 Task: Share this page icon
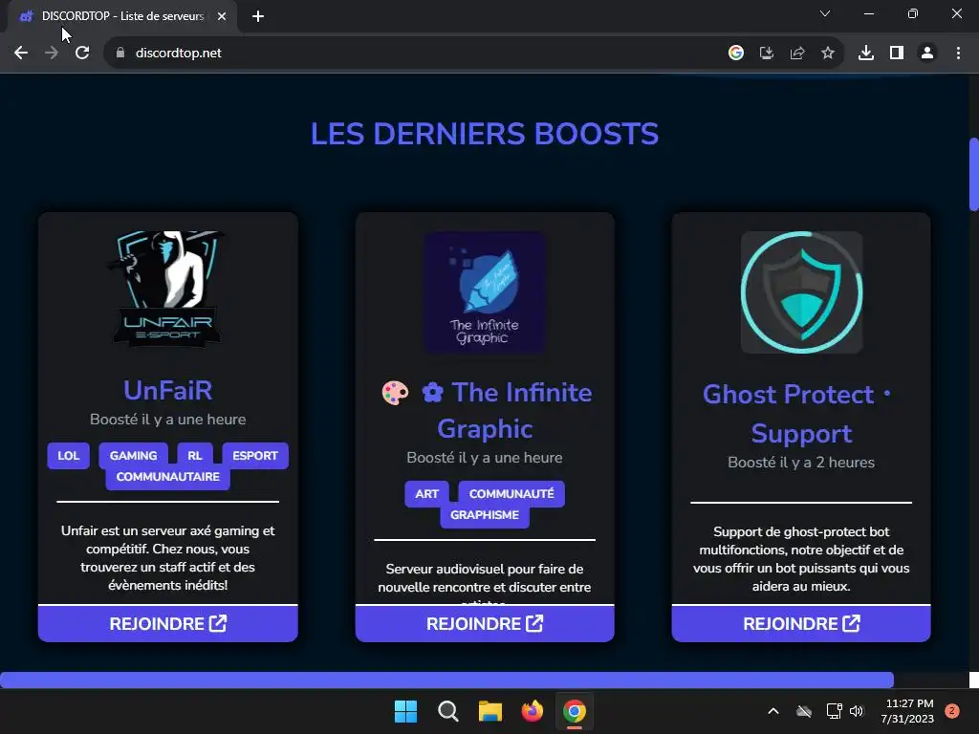click(x=797, y=54)
